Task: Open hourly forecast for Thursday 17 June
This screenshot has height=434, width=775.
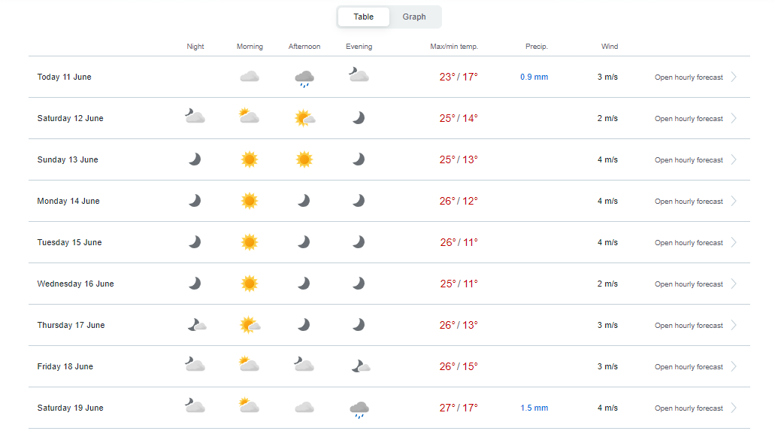Action: 689,325
